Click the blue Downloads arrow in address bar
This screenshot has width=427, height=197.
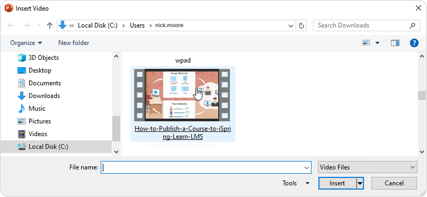click(x=63, y=25)
